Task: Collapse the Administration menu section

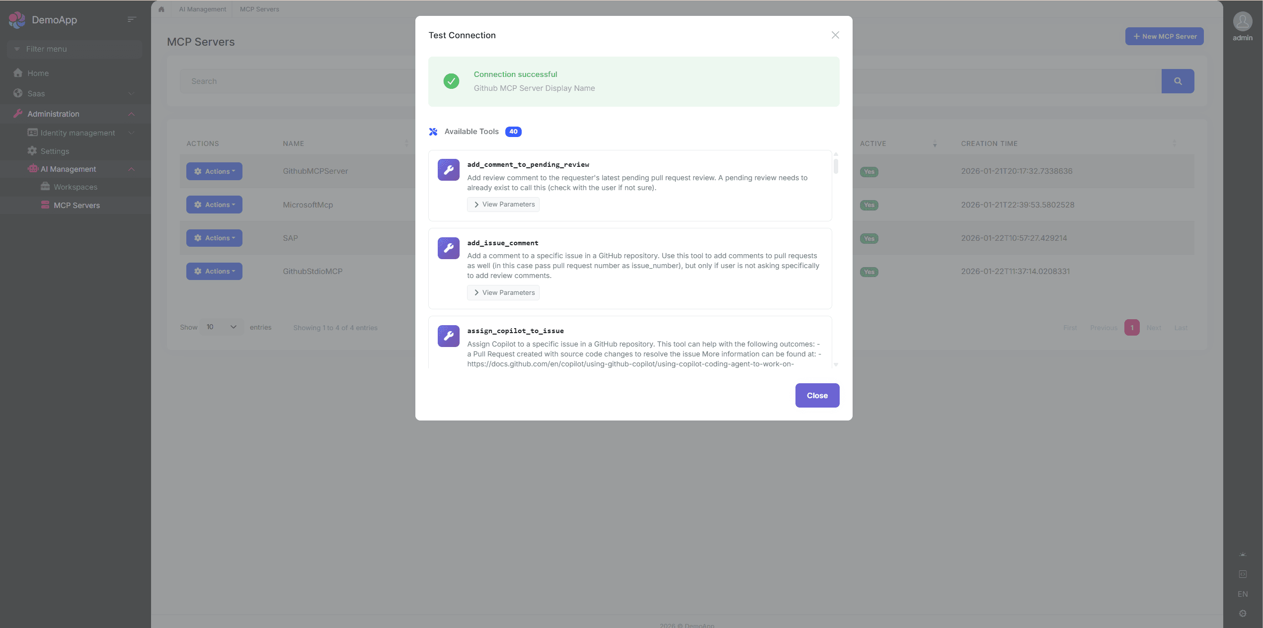Action: 131,114
